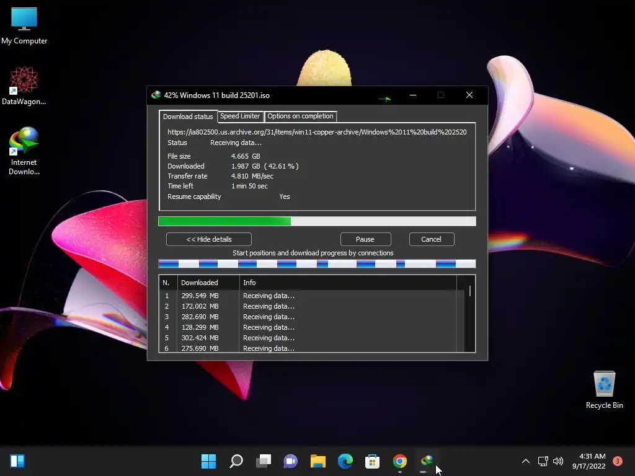This screenshot has width=635, height=476.
Task: Open the Recycle Bin
Action: pos(604,390)
